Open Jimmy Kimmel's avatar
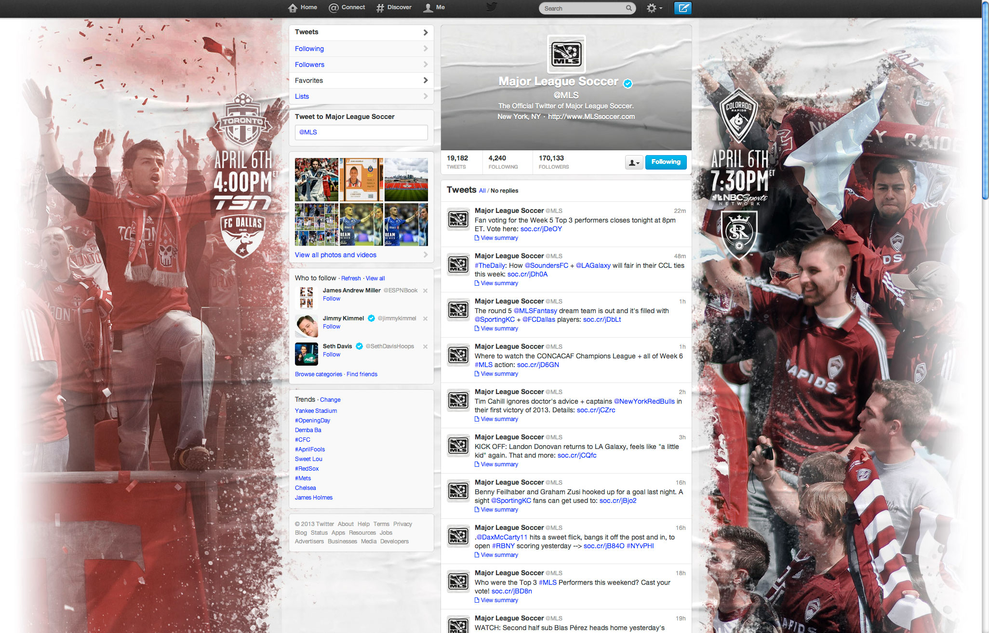Screen dimensions: 989x633 [307, 326]
